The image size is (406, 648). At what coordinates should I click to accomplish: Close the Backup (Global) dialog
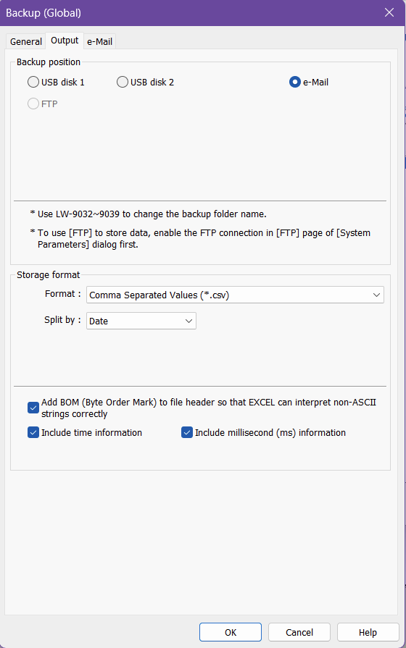coord(389,12)
